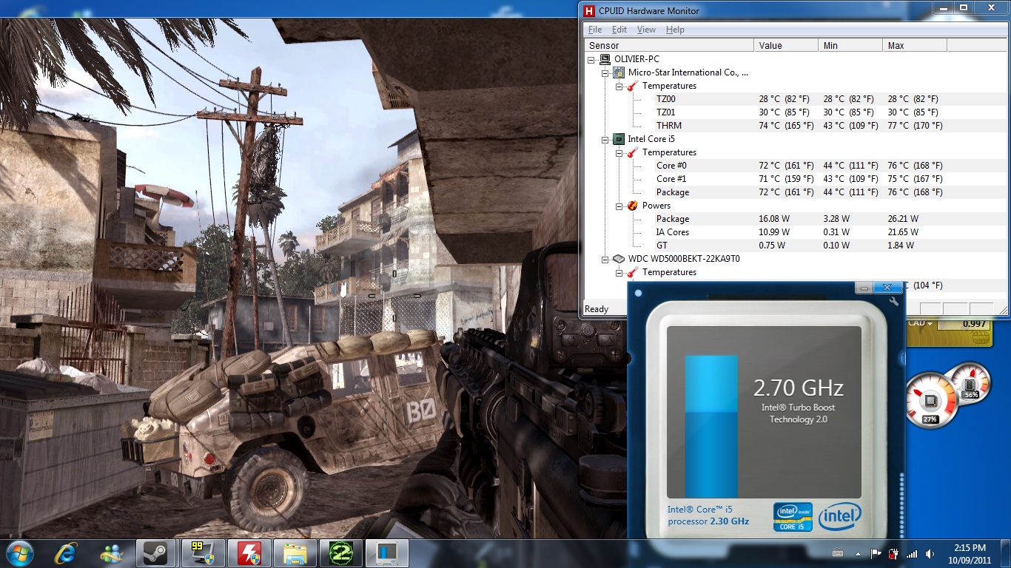Collapse Temperatures under Micro-Star

(619, 86)
